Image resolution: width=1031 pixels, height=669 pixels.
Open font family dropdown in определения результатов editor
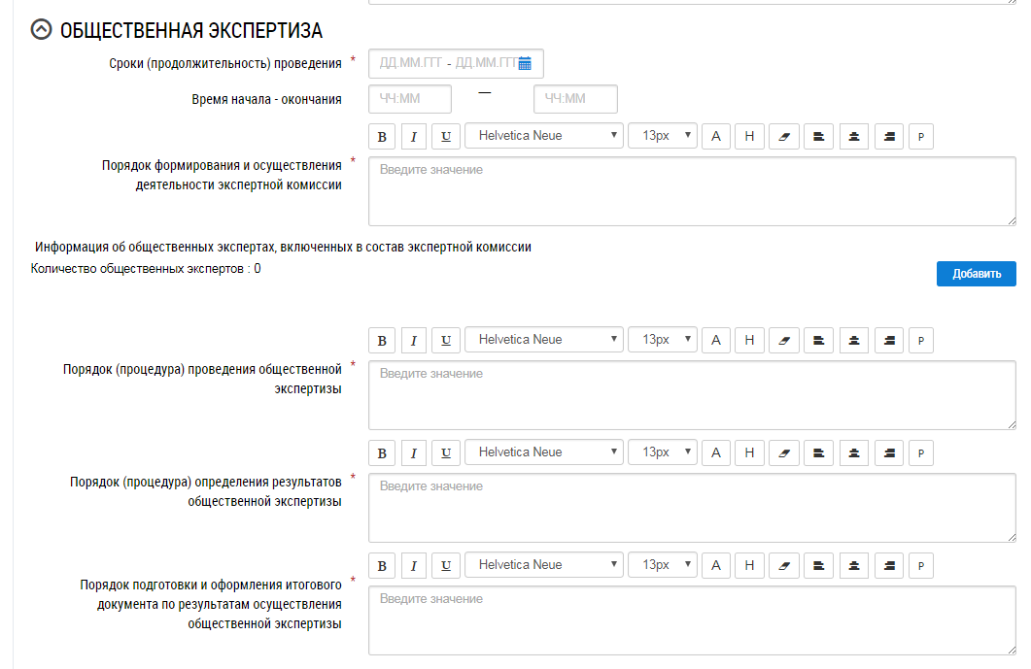[x=545, y=452]
